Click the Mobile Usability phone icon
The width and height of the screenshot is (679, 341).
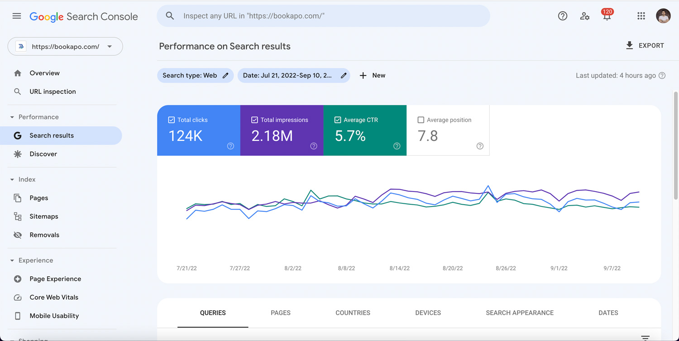18,316
